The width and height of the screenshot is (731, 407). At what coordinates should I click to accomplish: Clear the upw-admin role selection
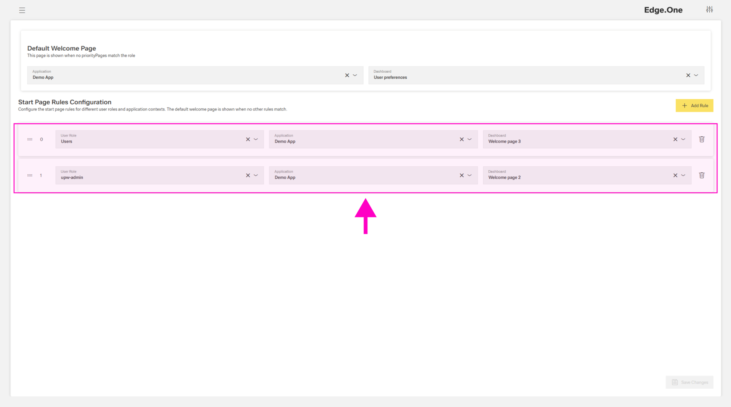pos(248,175)
